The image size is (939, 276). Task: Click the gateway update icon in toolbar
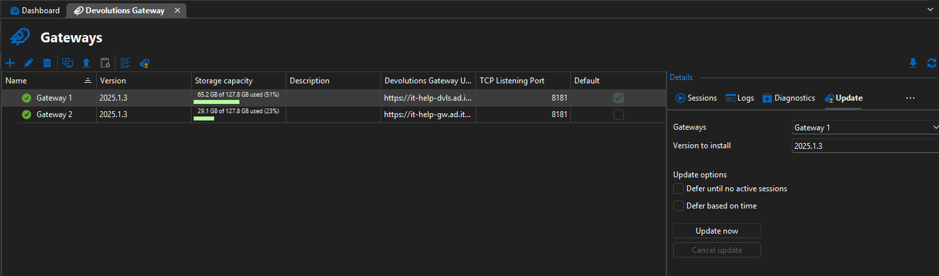pyautogui.click(x=145, y=63)
